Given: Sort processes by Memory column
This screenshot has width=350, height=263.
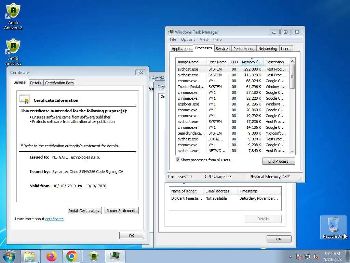Looking at the screenshot, I should [252, 62].
